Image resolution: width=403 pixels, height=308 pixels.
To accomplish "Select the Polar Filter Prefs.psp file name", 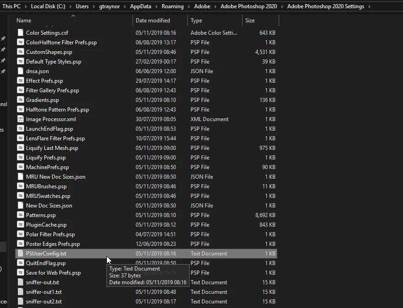I will tap(50, 234).
